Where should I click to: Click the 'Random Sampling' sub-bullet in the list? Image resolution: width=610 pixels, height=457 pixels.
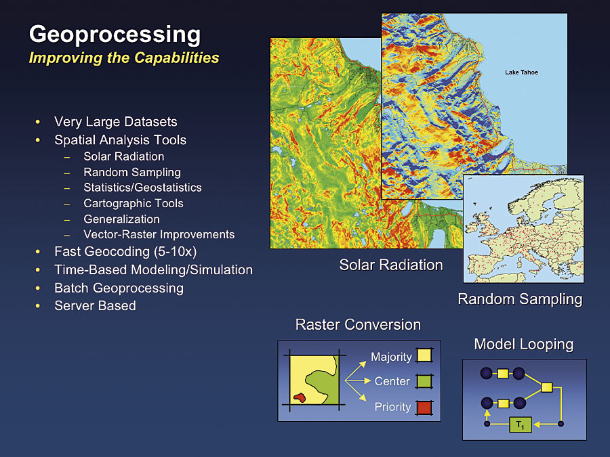click(x=132, y=172)
